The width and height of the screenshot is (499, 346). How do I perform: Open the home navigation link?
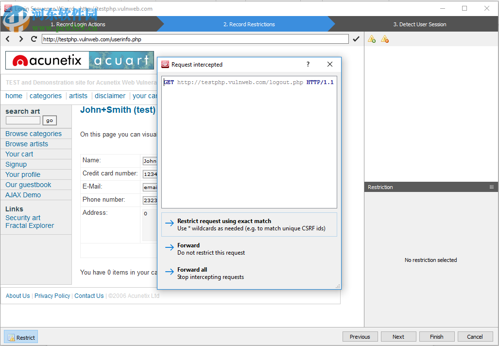point(14,96)
